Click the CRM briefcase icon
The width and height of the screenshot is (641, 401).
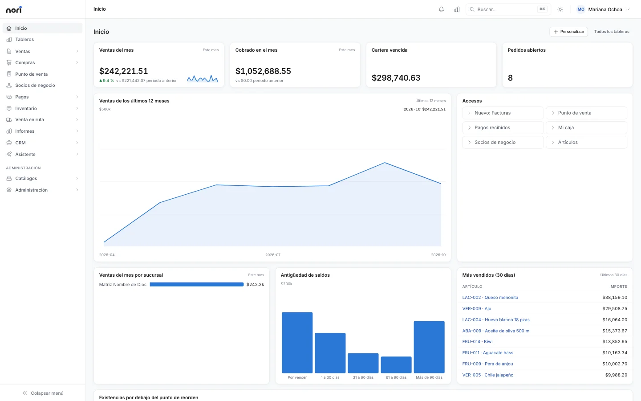[x=9, y=143]
